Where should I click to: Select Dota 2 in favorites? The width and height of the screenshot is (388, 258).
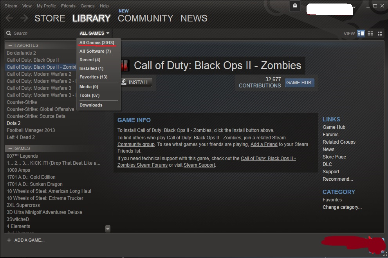(x=14, y=123)
